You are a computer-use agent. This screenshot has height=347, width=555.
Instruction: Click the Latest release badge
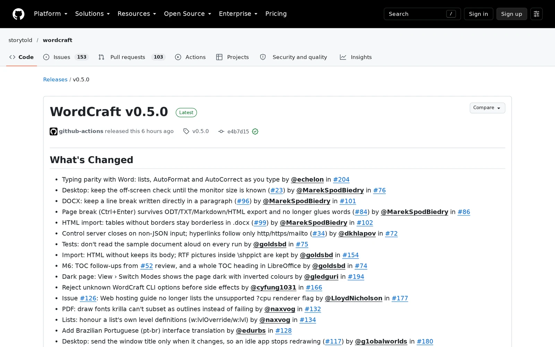pos(186,112)
